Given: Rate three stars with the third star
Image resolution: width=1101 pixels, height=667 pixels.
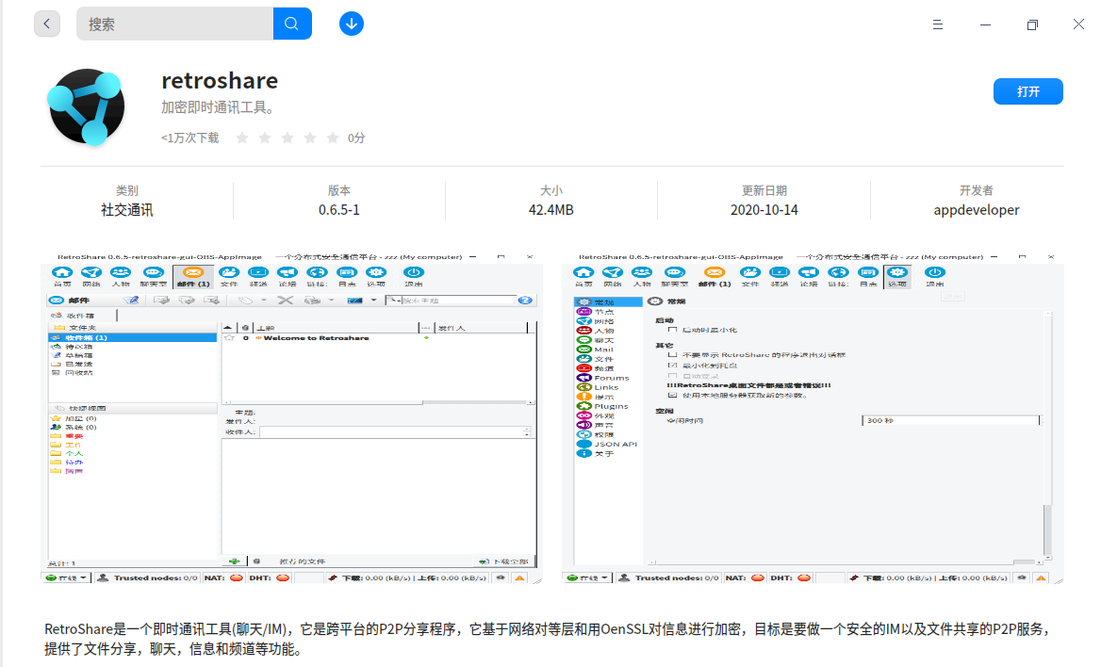Looking at the screenshot, I should pyautogui.click(x=288, y=138).
